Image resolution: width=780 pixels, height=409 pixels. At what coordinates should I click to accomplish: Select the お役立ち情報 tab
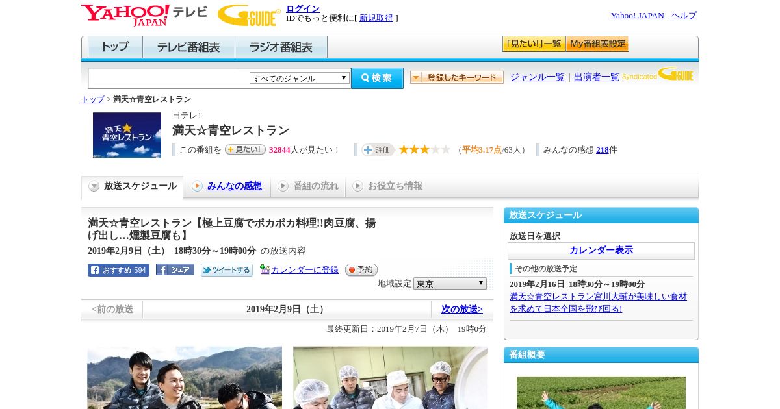coord(387,186)
